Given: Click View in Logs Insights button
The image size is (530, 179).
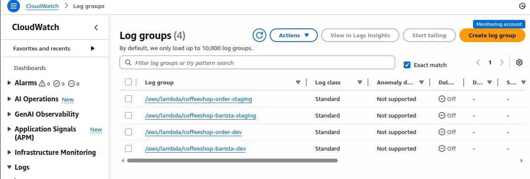Looking at the screenshot, I should pos(360,35).
